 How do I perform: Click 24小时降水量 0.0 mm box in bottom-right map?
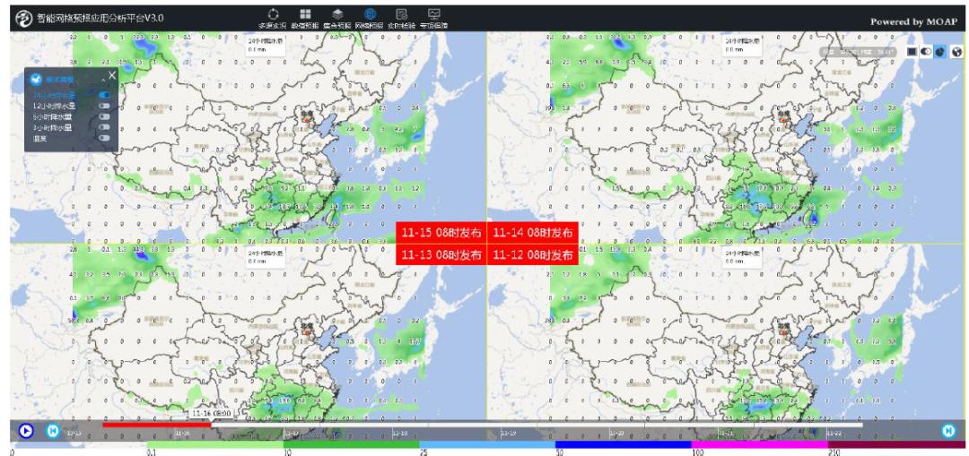(x=744, y=257)
